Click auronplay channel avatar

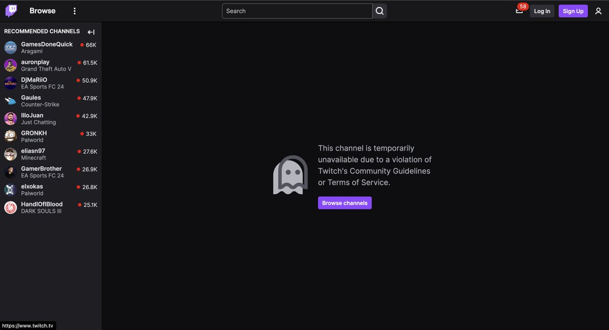(11, 65)
